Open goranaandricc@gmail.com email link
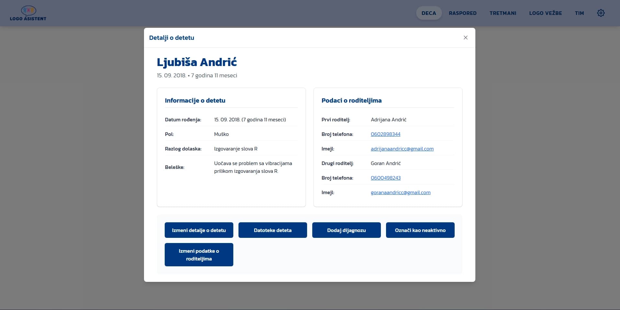Screen dimensions: 620x310 (401, 192)
